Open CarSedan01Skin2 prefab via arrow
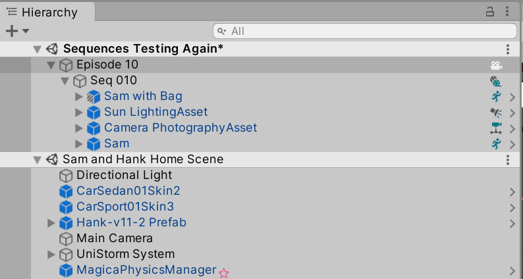Viewport: 523px width, 279px height. [x=512, y=192]
